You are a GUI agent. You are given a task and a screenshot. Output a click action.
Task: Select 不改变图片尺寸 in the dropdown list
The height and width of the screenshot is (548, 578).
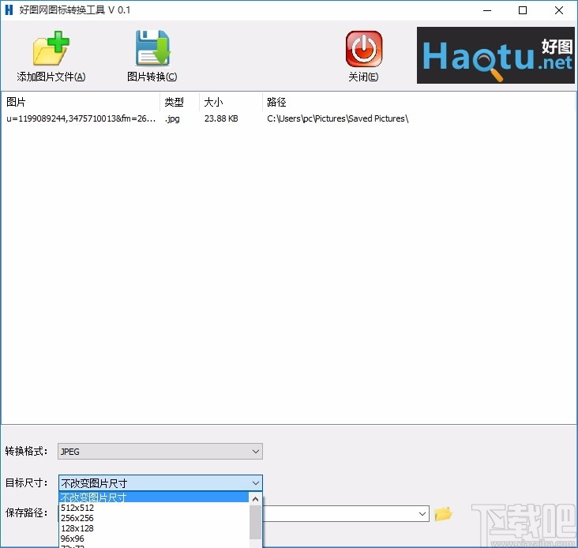coord(154,497)
